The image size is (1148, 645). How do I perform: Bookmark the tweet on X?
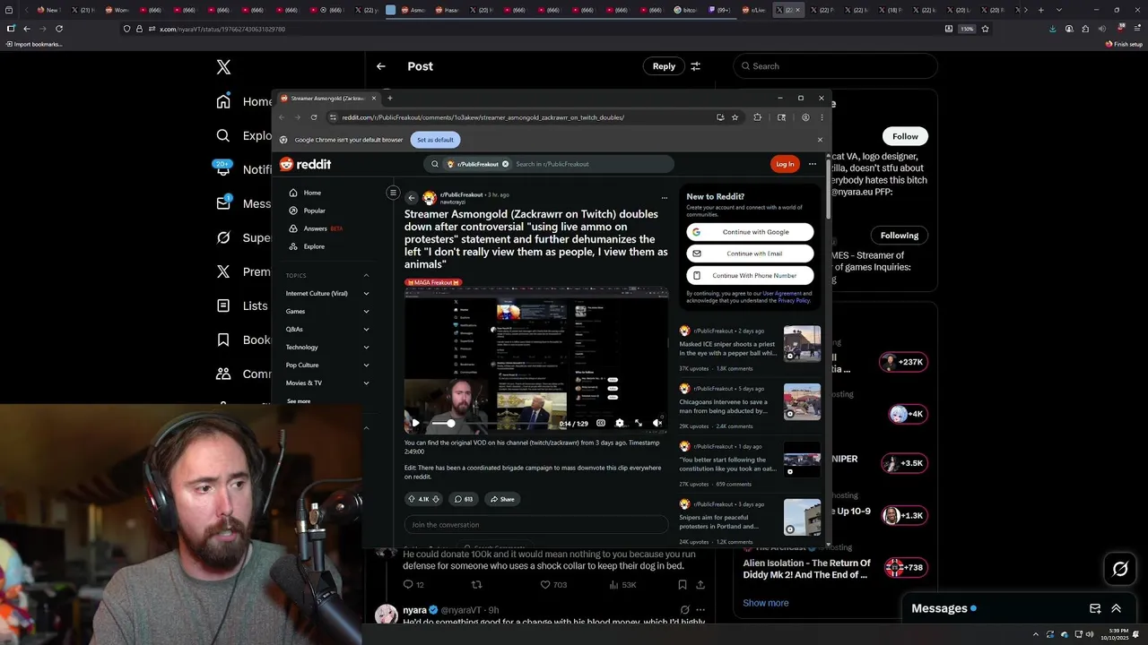683,585
